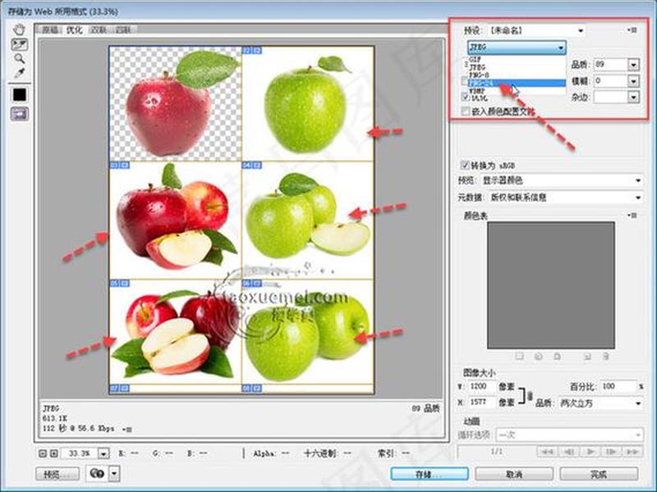Open the black eyedropper color swatch
Image resolution: width=657 pixels, height=492 pixels.
19,94
